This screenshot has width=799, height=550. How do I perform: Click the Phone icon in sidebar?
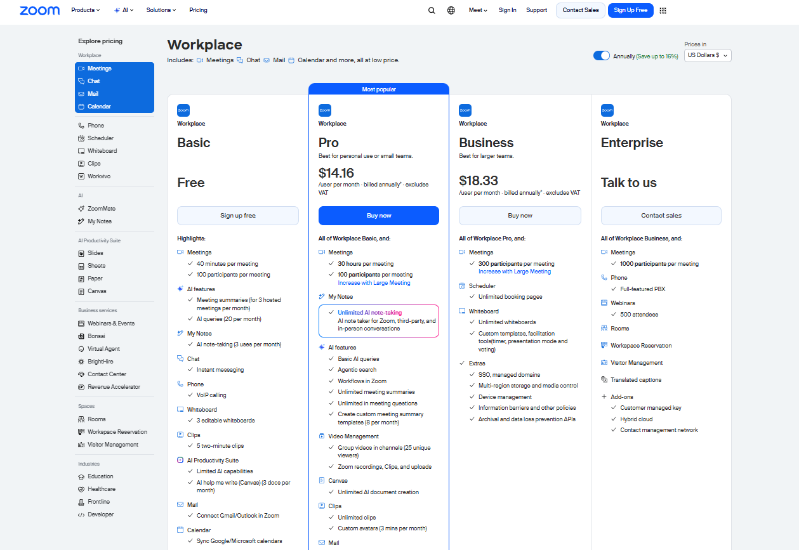point(81,126)
